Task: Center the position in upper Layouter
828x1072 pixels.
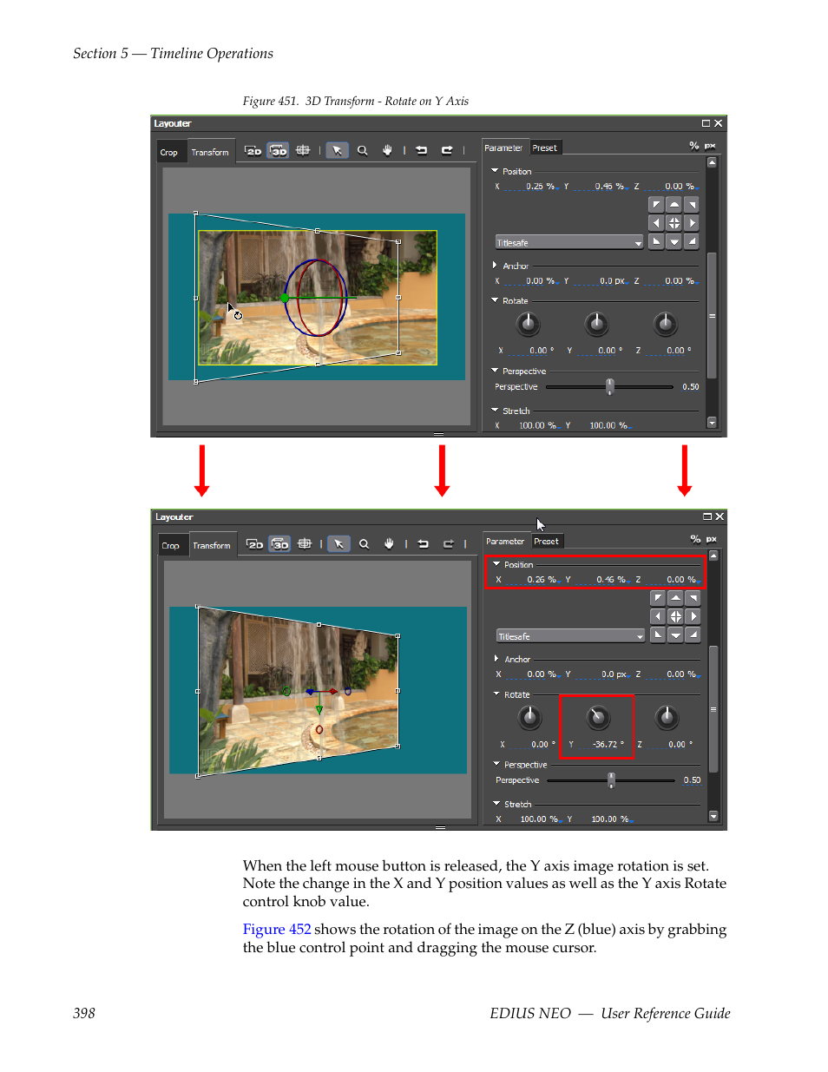Action: pos(674,223)
